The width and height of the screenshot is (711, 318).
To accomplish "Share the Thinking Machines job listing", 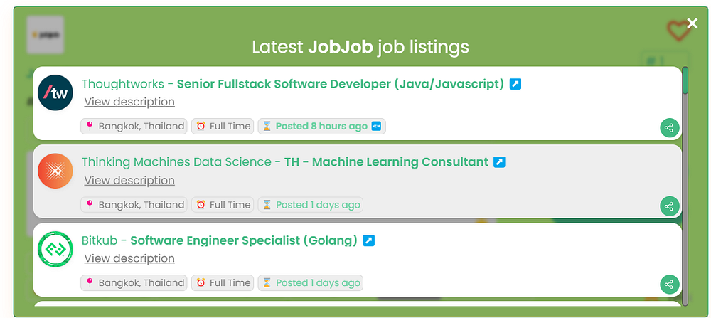I will (x=668, y=207).
